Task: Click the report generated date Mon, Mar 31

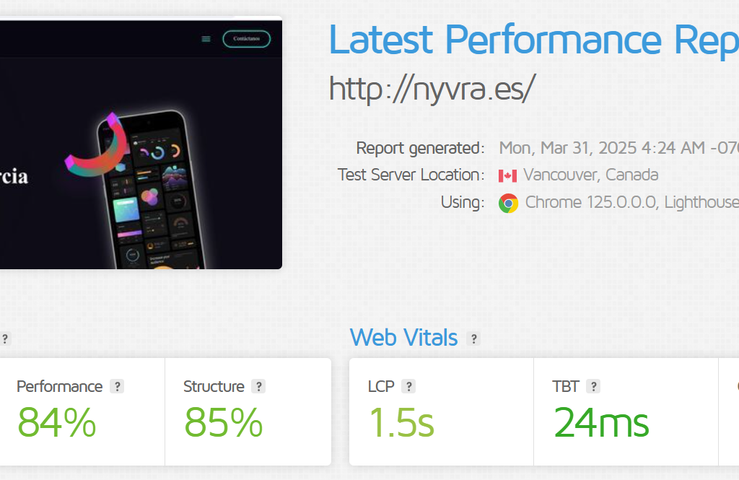Action: point(618,148)
